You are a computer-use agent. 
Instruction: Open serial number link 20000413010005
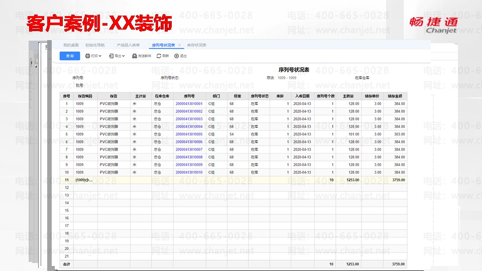pos(189,134)
